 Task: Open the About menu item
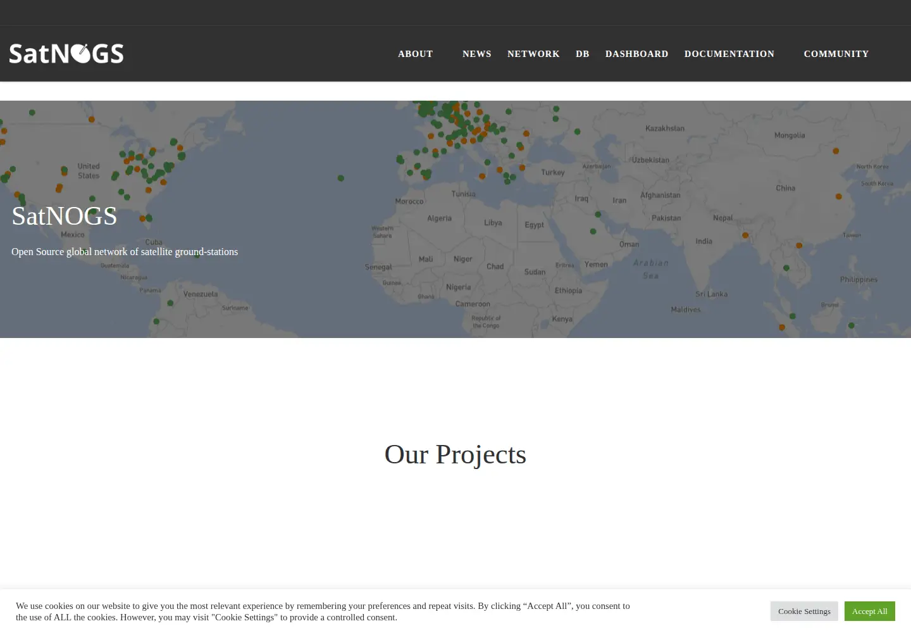(416, 54)
